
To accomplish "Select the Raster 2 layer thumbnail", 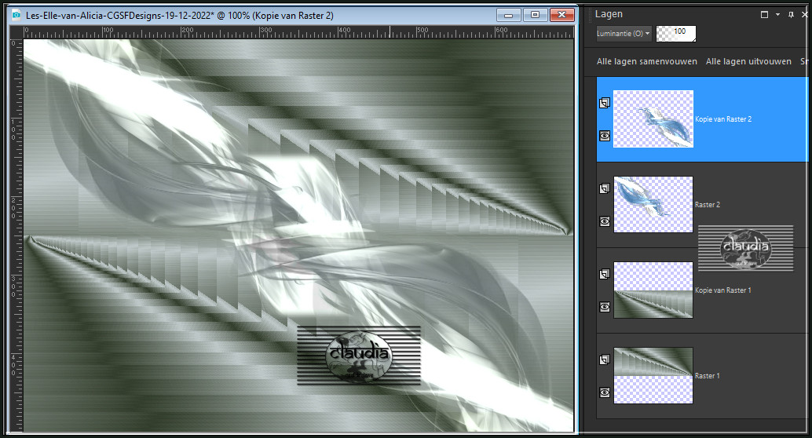I will pos(653,205).
